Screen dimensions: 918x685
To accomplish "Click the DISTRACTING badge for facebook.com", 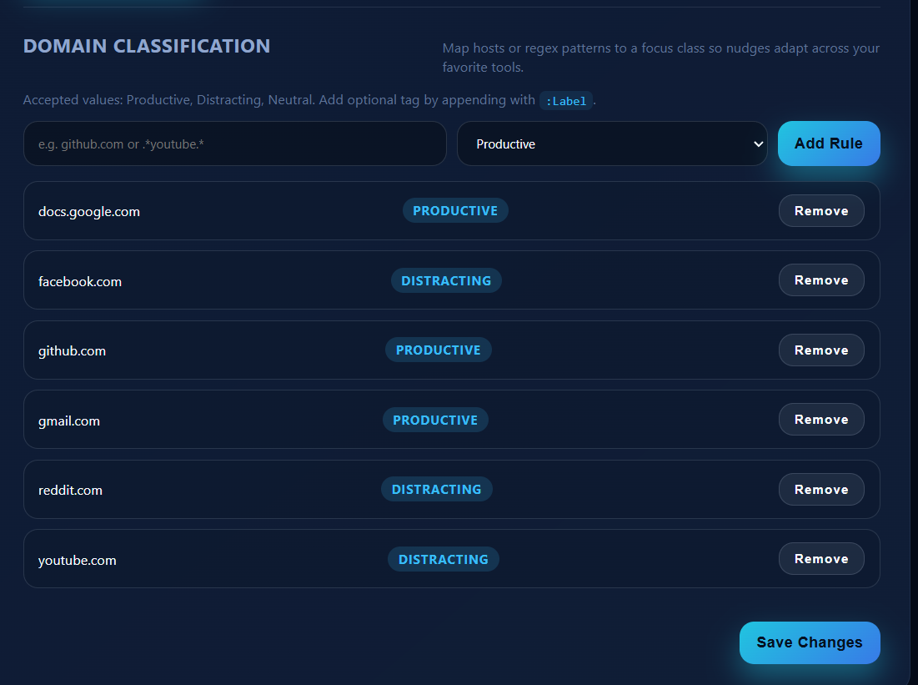I will click(446, 280).
